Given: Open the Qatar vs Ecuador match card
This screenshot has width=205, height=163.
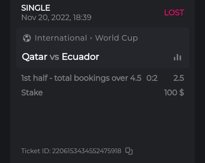Looking at the screenshot, I should 103,48.
